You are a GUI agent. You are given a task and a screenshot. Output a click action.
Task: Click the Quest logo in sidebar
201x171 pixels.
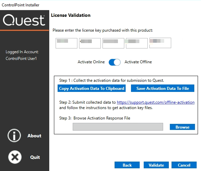(x=24, y=21)
